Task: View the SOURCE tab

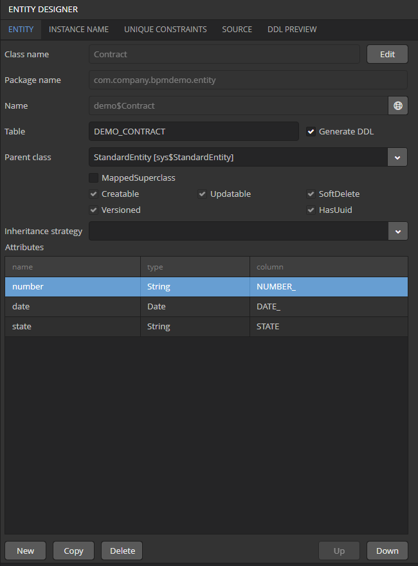Action: pos(237,29)
